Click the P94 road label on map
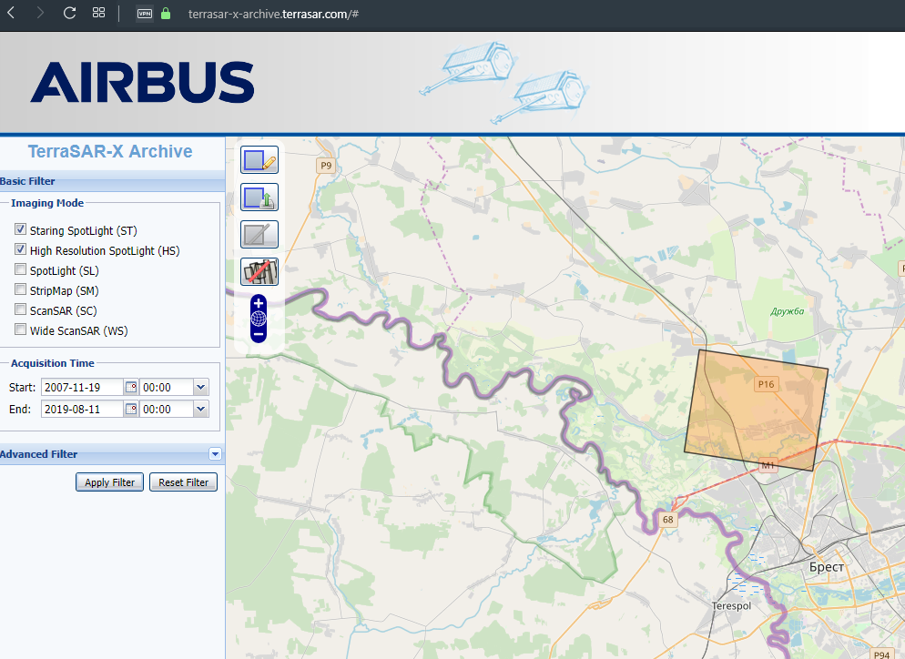Viewport: 905px width, 659px height. (x=881, y=654)
